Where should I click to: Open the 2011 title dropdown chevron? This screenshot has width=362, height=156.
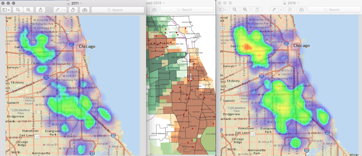81,3
